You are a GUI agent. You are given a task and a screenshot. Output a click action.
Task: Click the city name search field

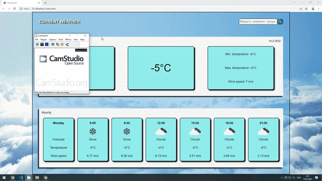coord(258,21)
